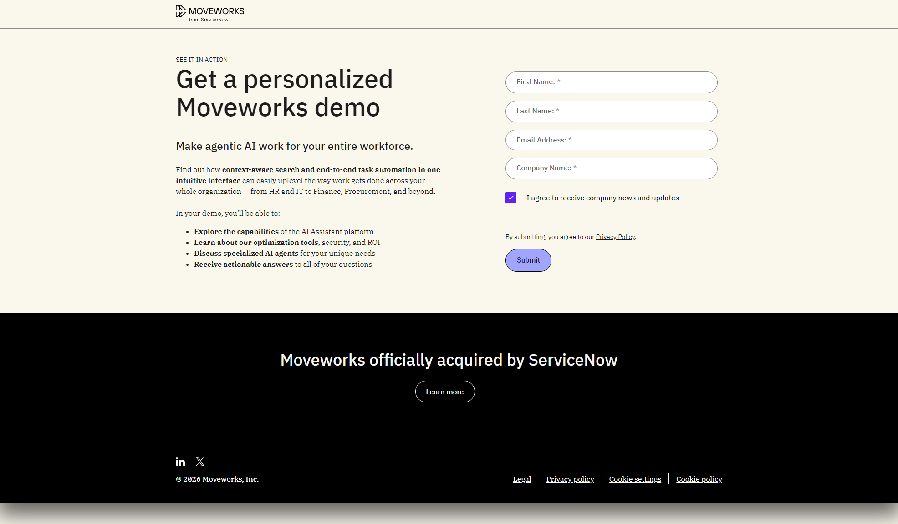This screenshot has width=898, height=524.
Task: Click the 'SEE IT IN ACTION' label
Action: pyautogui.click(x=201, y=60)
